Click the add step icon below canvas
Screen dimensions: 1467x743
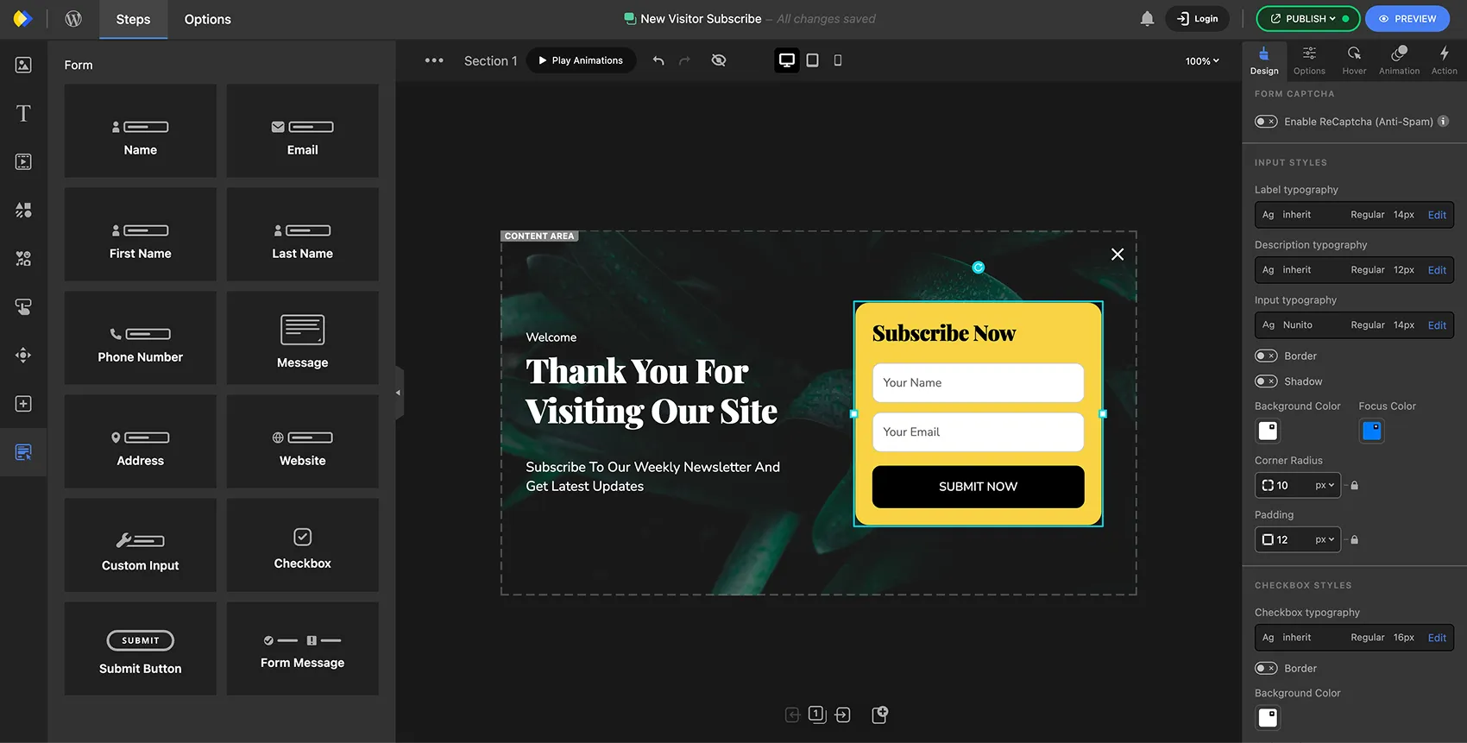(879, 715)
